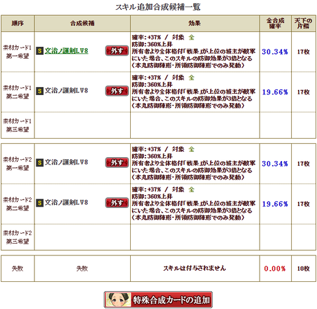The image size is (317, 309).
Task: Click the 素材カード1 第一希望 row label
Action: (18, 51)
